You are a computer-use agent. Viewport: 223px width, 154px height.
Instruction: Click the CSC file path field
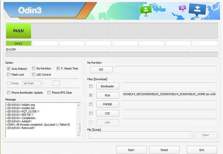pyautogui.click(x=169, y=113)
